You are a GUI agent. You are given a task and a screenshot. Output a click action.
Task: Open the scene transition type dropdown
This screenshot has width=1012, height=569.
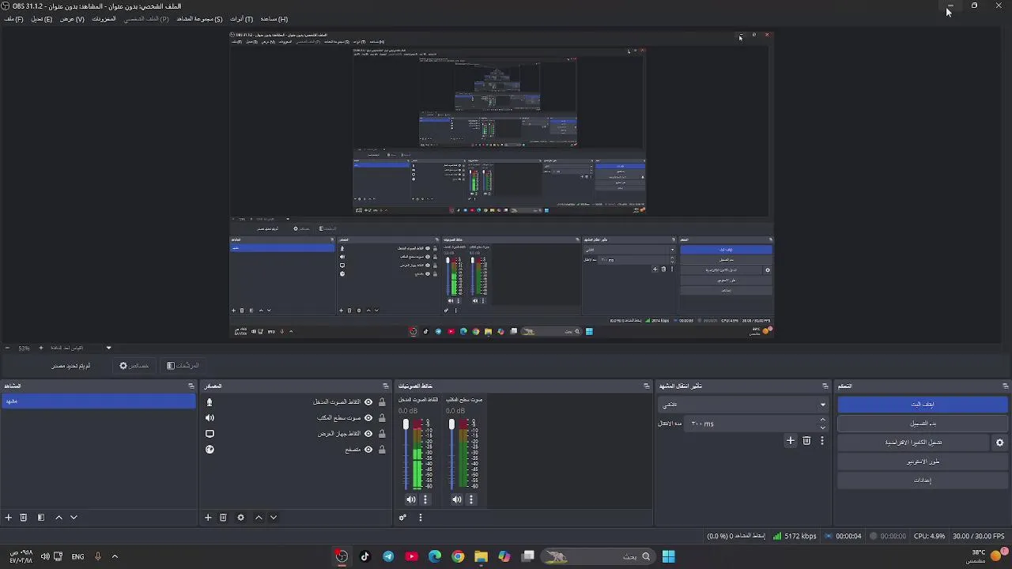click(743, 405)
